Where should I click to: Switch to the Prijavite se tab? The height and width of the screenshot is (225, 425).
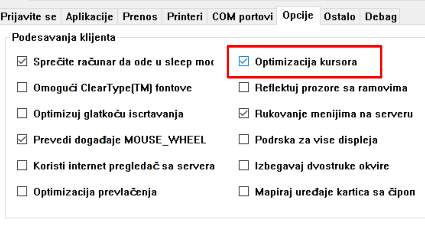pyautogui.click(x=29, y=17)
